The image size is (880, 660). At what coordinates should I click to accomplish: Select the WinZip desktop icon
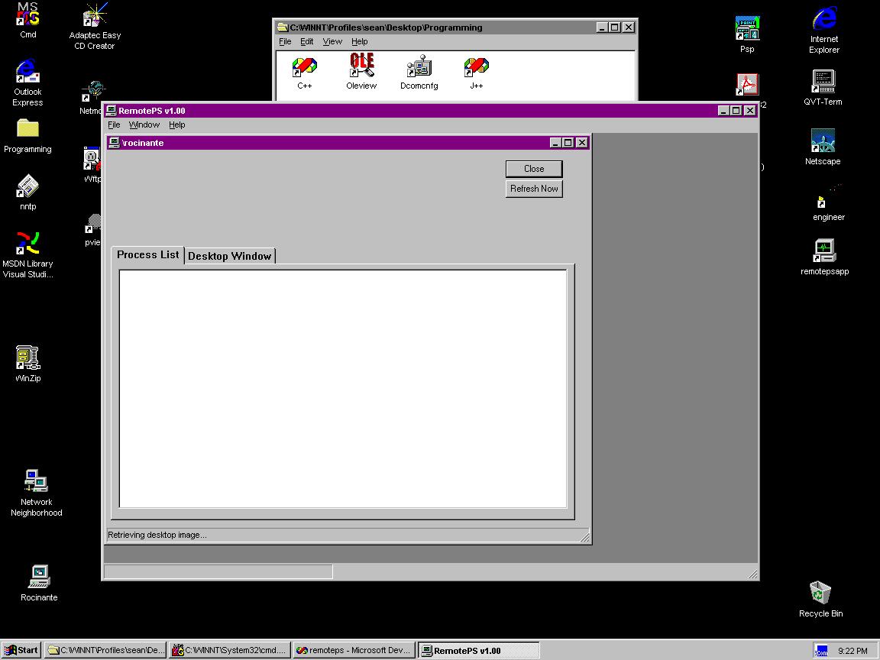[28, 358]
